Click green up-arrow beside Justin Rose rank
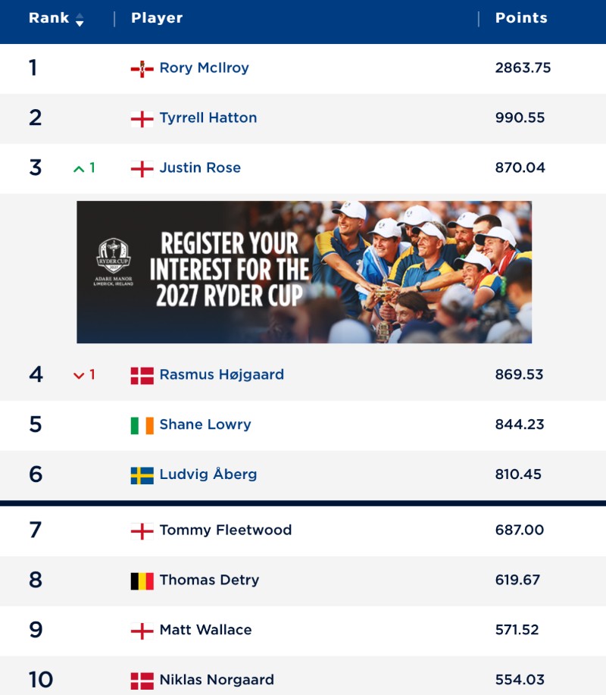The width and height of the screenshot is (606, 695). (79, 168)
